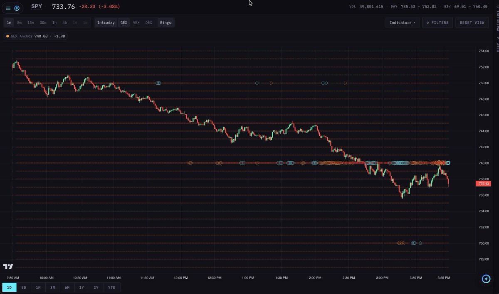Toggle the Rings overlay

166,23
